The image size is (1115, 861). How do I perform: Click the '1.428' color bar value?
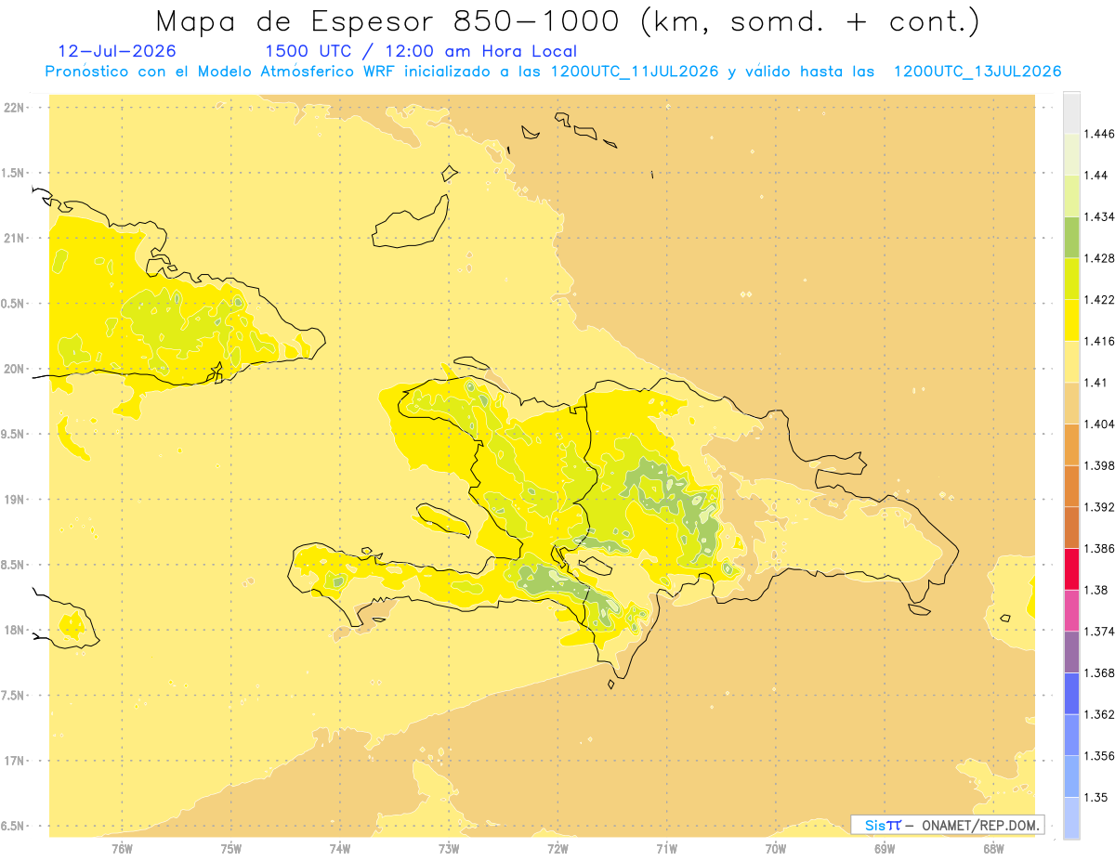1099,258
